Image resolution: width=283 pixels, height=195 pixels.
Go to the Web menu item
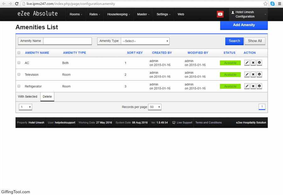tap(181, 14)
